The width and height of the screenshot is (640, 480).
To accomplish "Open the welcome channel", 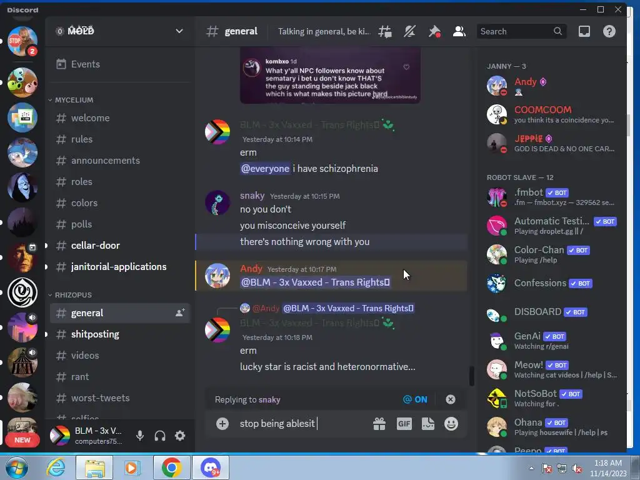I will pos(119,118).
